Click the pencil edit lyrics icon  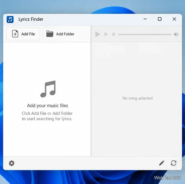(x=162, y=163)
